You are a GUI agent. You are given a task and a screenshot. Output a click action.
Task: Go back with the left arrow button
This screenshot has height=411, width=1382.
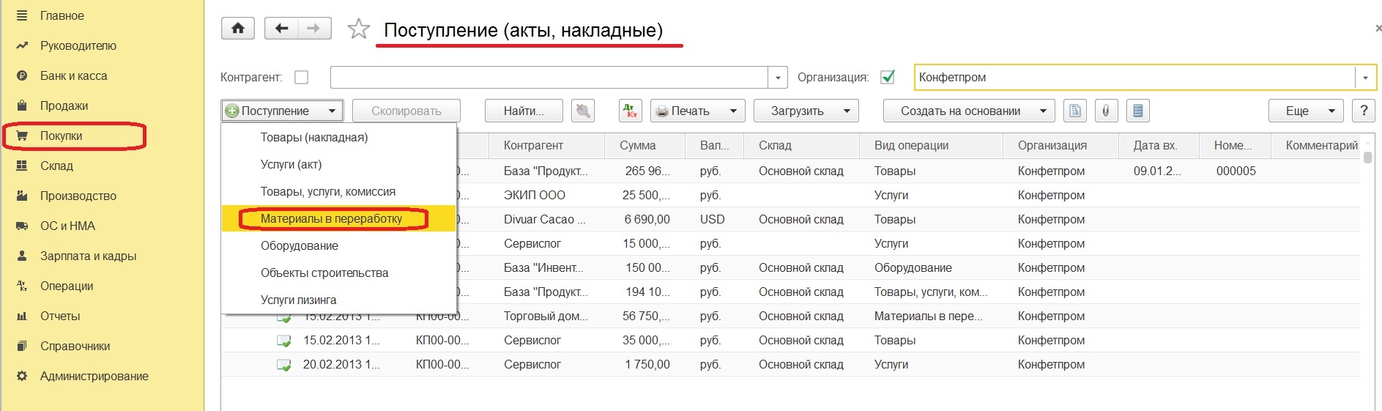click(281, 29)
